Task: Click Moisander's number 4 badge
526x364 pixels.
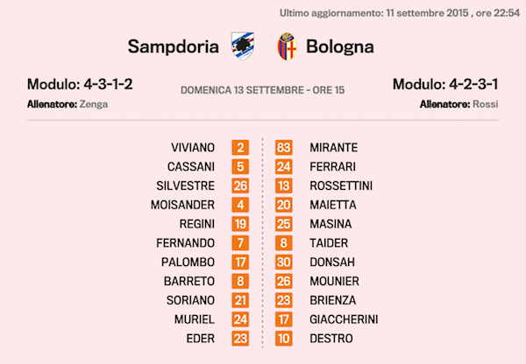Action: (241, 205)
